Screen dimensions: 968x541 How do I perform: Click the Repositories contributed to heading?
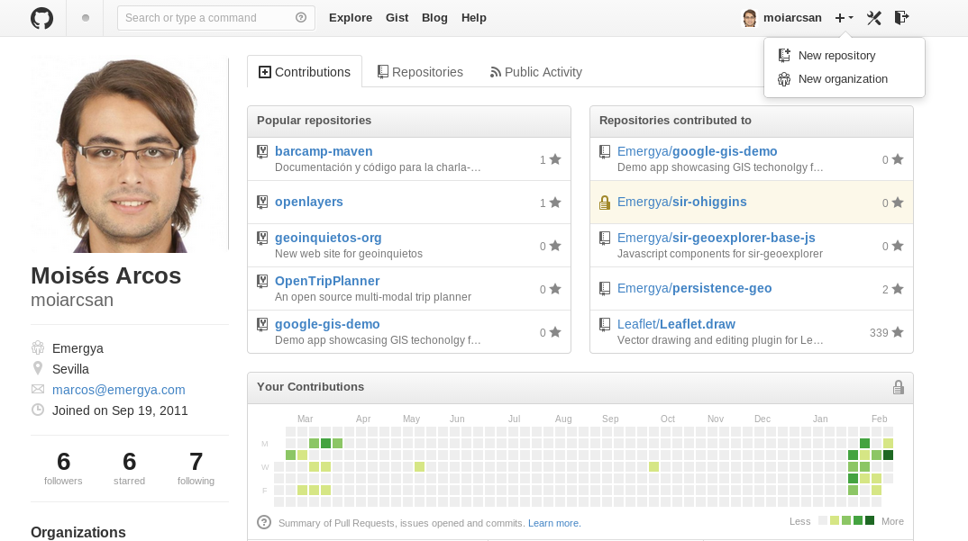(x=675, y=121)
